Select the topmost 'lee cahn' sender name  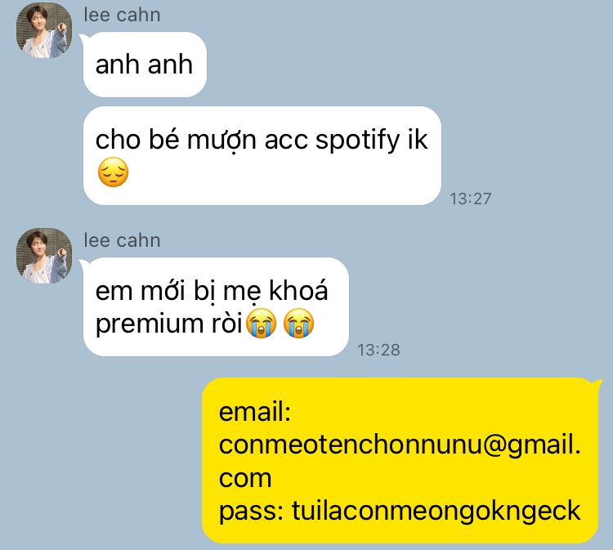122,16
